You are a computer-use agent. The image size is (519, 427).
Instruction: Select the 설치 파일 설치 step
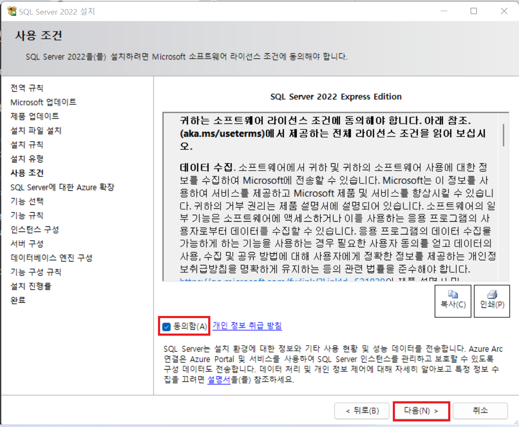pyautogui.click(x=36, y=130)
